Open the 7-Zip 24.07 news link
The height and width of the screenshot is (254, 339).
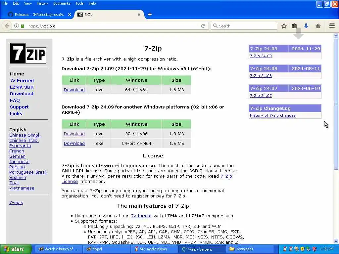point(261,96)
